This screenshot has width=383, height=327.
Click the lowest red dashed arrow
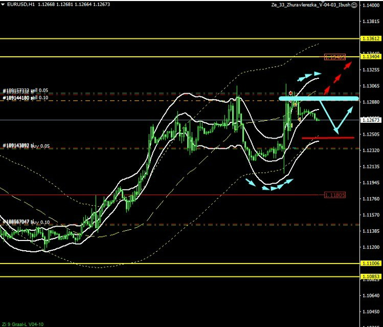tap(326, 91)
